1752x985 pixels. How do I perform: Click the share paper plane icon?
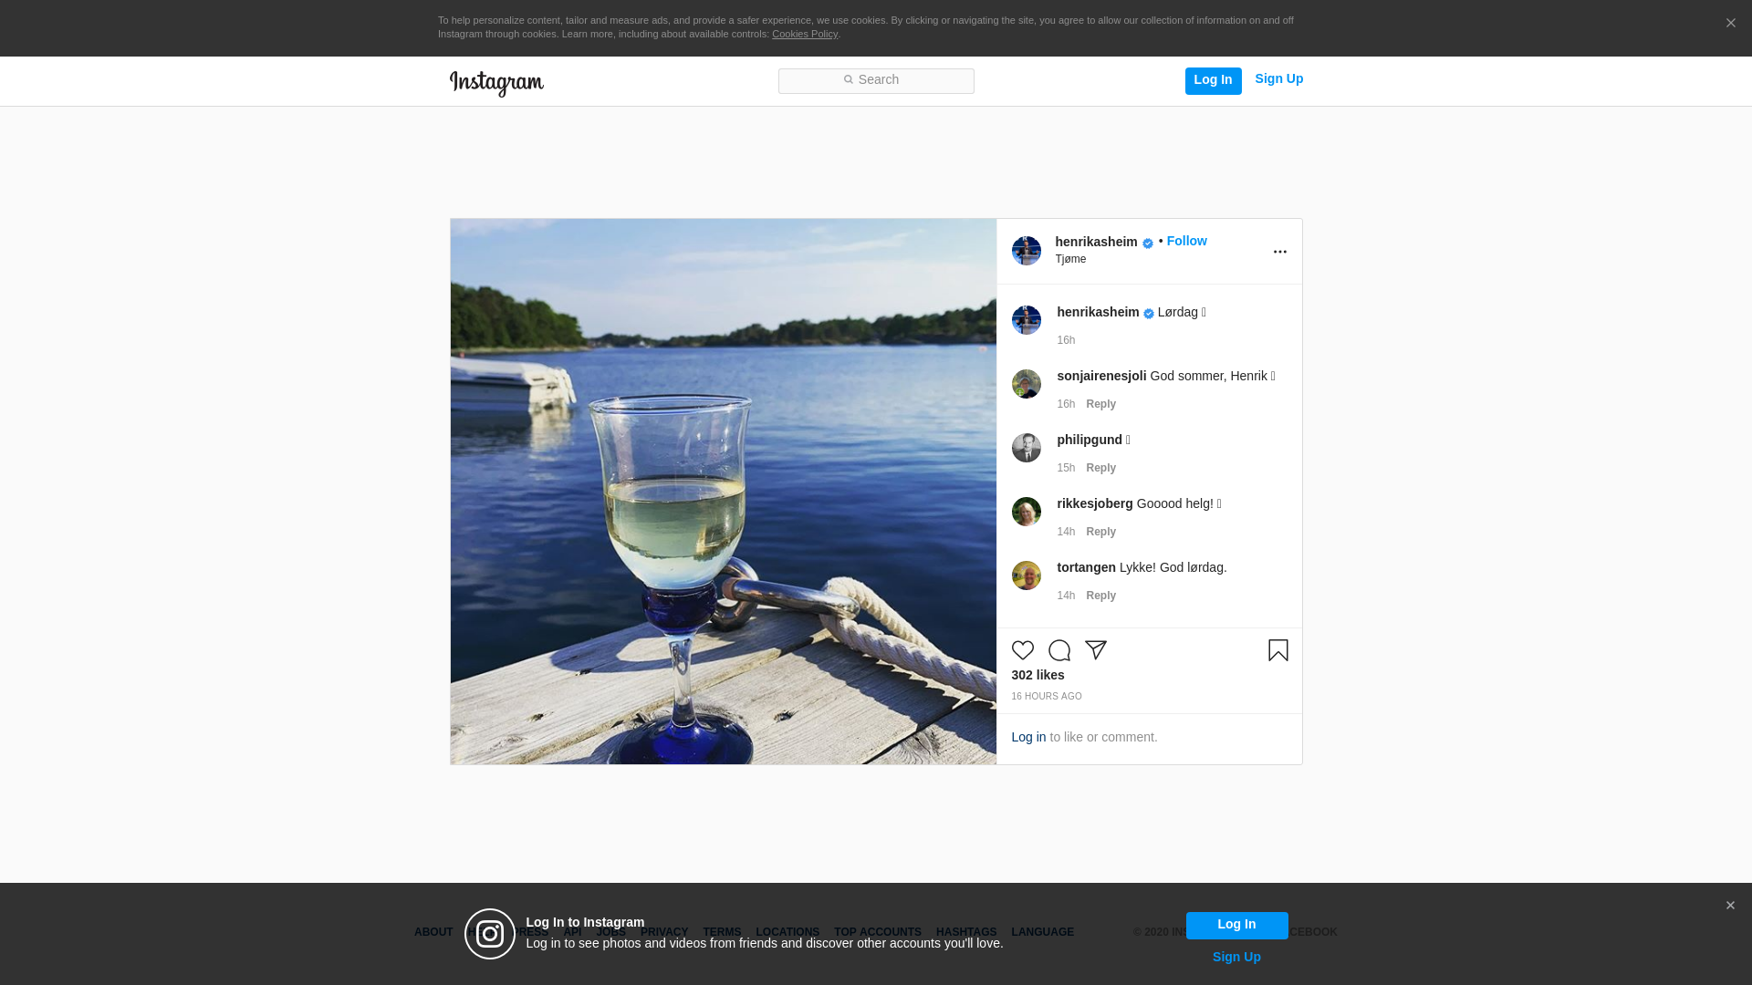tap(1095, 650)
